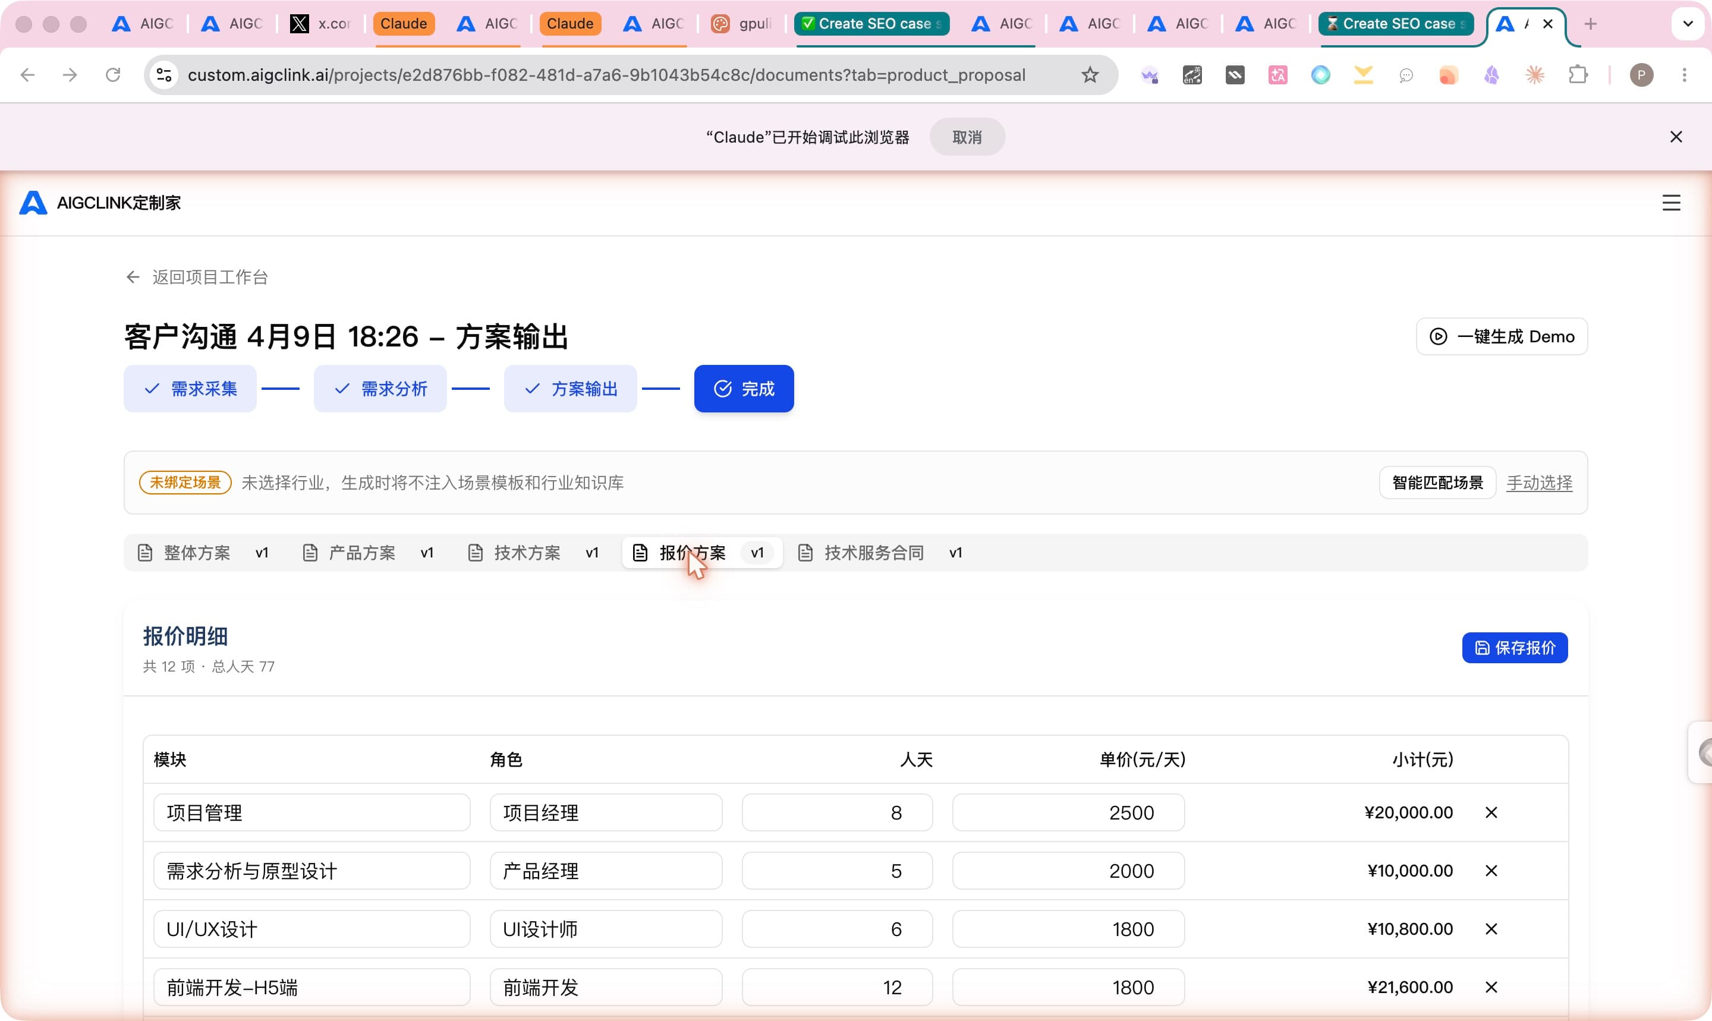
Task: Close the debugging notification bar
Action: (1676, 137)
